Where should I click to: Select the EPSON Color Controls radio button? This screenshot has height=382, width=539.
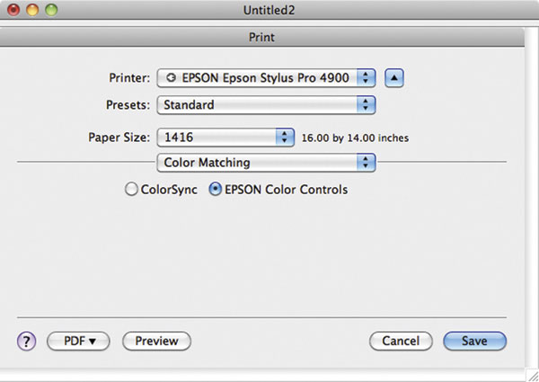(216, 189)
